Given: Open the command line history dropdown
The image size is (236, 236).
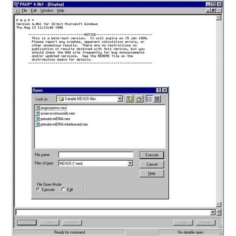Looking at the screenshot, I should coord(213,212).
